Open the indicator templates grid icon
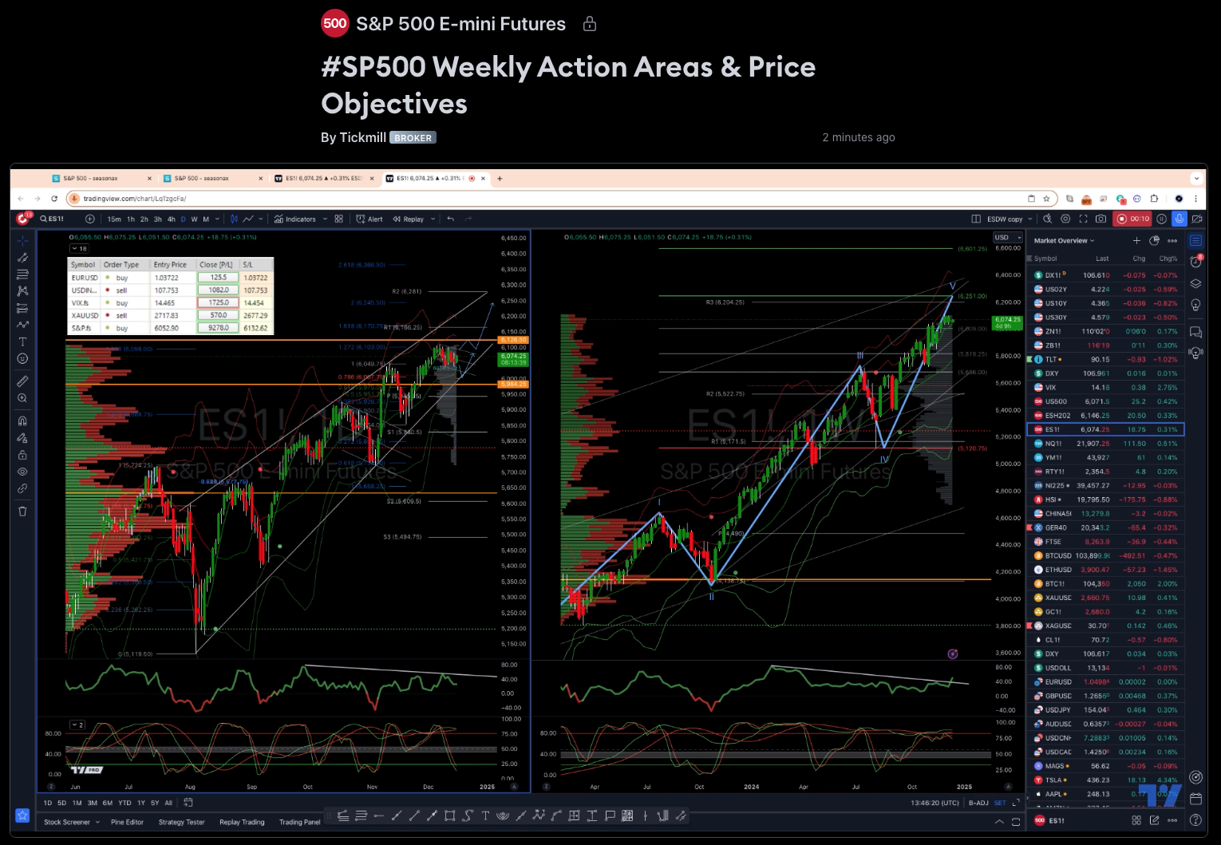 pos(339,219)
